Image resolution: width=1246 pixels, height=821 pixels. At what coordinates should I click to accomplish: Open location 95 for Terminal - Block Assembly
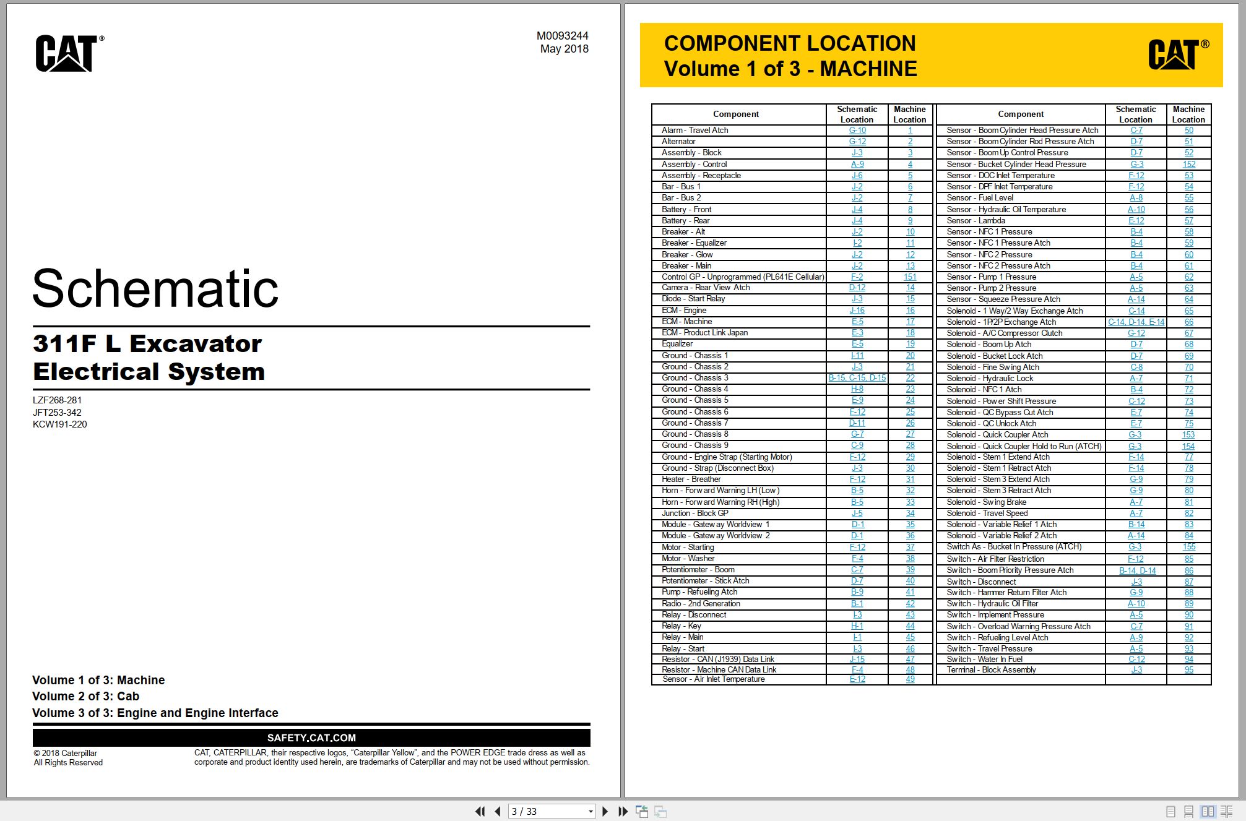(1189, 670)
